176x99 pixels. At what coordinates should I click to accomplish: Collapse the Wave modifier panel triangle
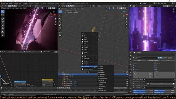tap(134, 58)
